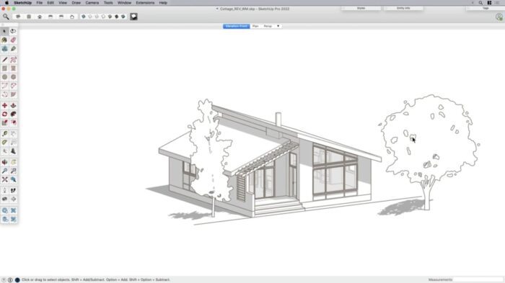Select the Orbit tool

(x=4, y=162)
